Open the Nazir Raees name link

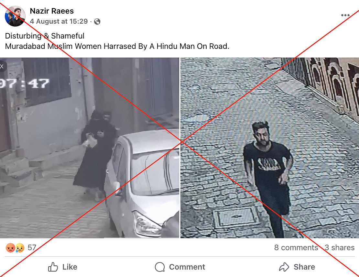[x=52, y=11]
